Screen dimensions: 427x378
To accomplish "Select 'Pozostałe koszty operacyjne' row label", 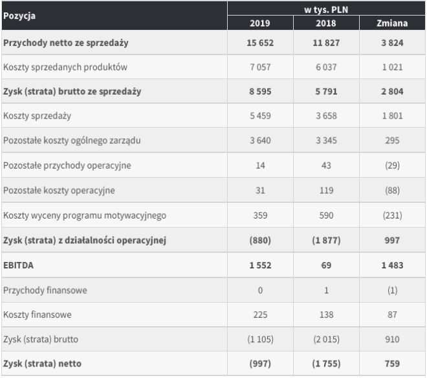I will (59, 191).
